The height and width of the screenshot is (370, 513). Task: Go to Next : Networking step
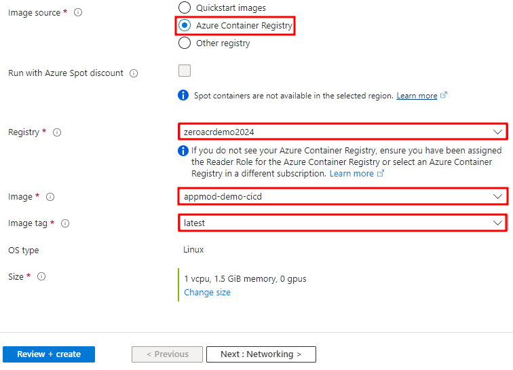[261, 354]
